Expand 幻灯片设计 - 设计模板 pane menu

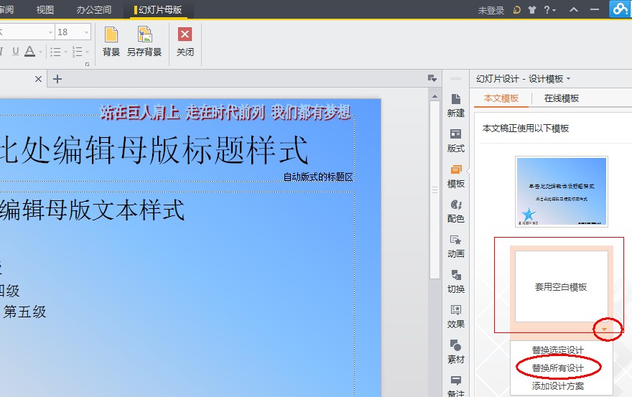pos(568,78)
